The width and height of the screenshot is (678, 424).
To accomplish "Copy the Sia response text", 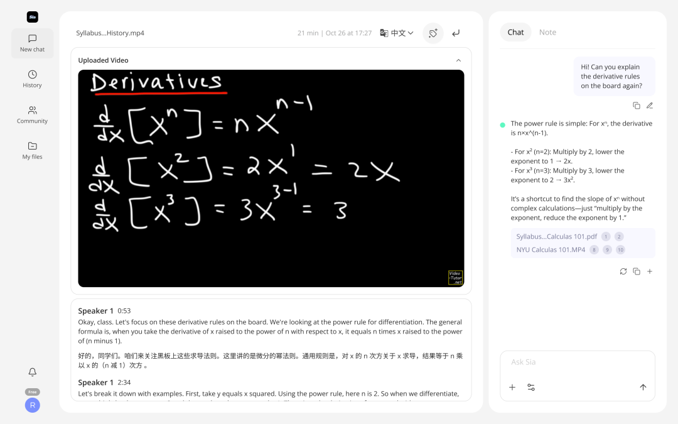I will (x=637, y=271).
